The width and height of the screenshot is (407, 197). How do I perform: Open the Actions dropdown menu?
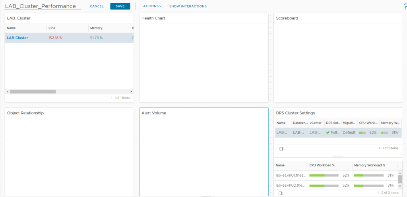(x=152, y=6)
